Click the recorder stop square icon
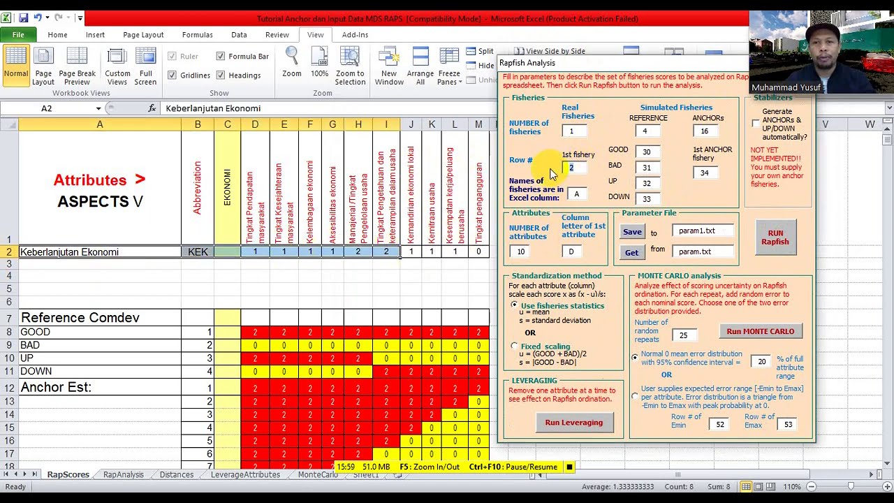This screenshot has height=503, width=894. click(x=569, y=467)
